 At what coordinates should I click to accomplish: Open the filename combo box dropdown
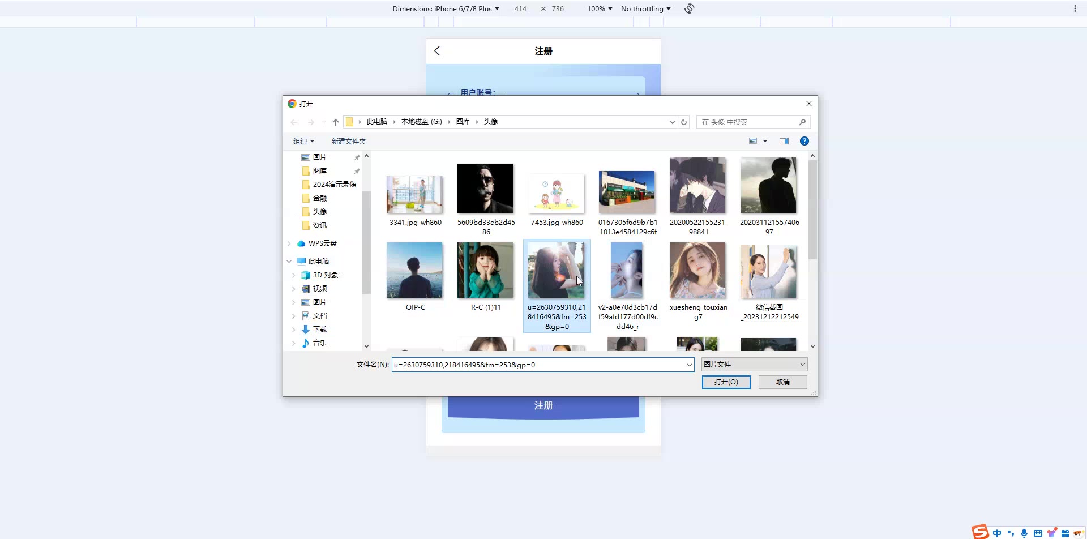pos(689,365)
